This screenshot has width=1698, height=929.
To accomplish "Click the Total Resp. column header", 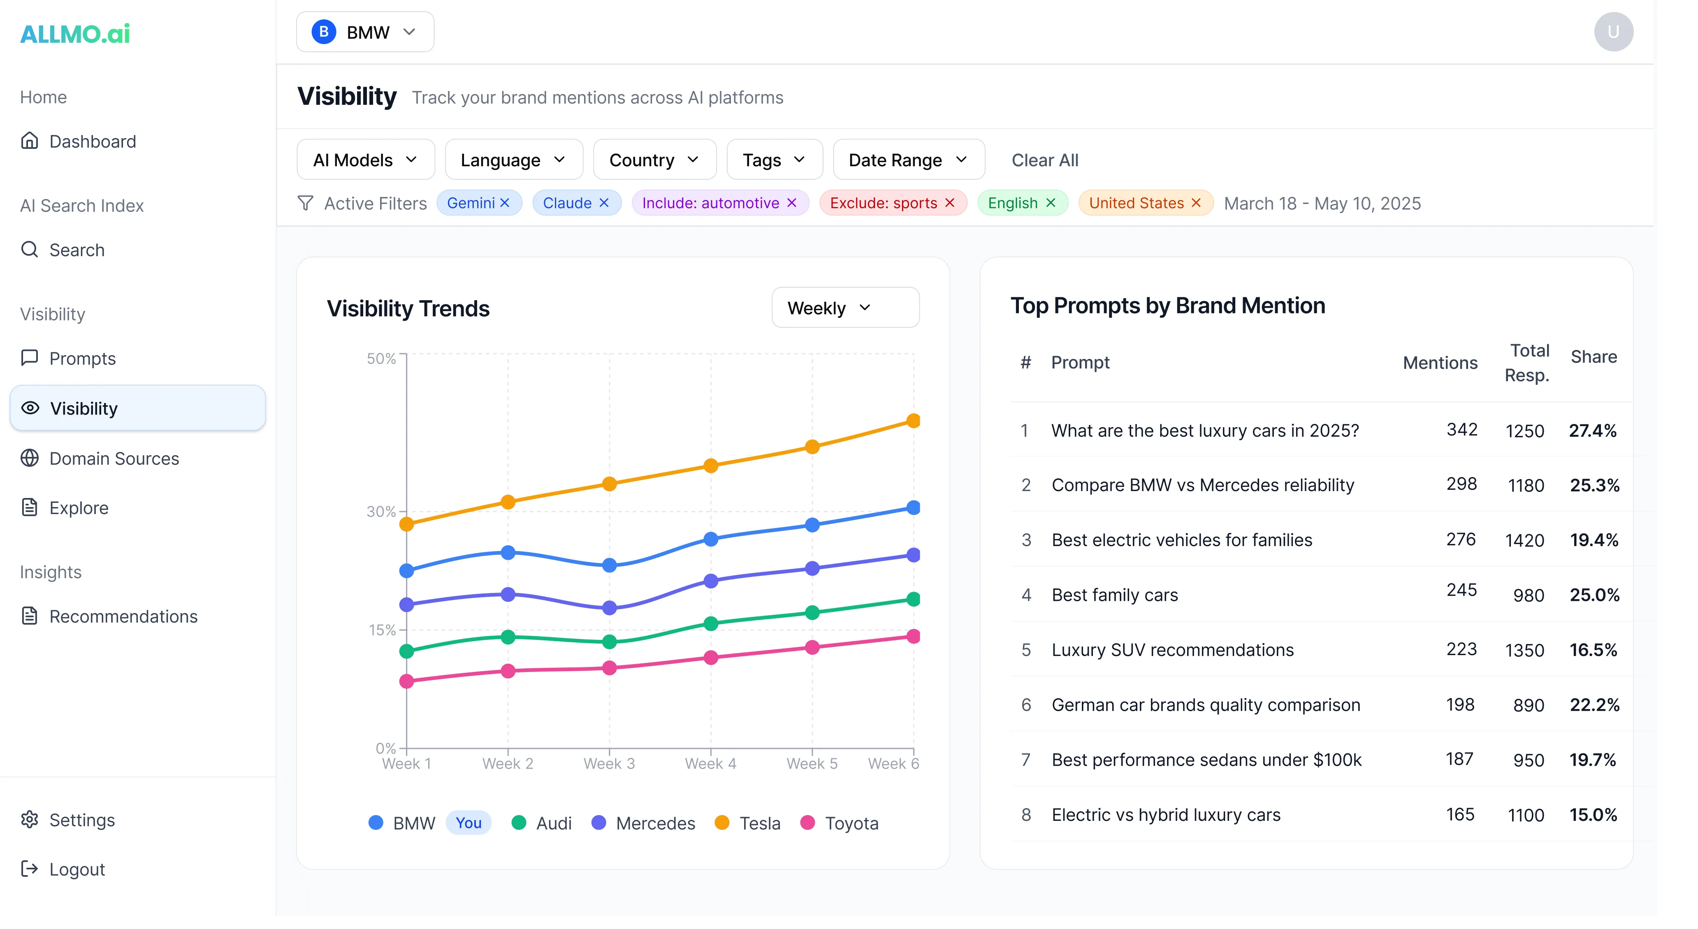I will [1526, 362].
